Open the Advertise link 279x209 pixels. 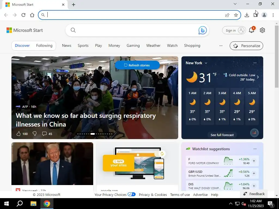[200, 195]
